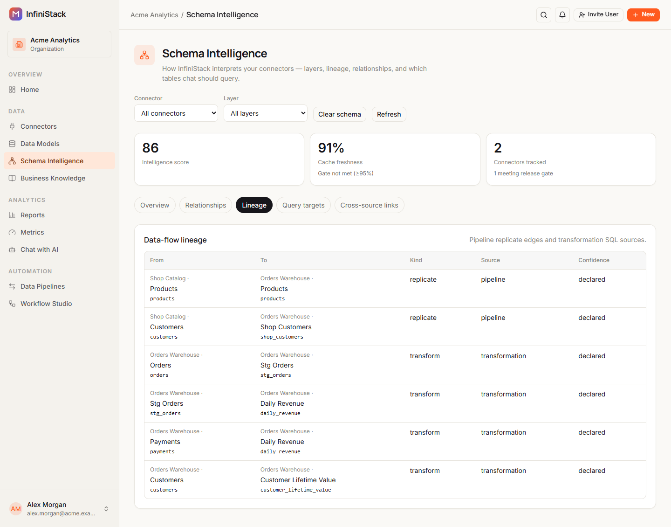Open the Layer dropdown
The width and height of the screenshot is (671, 527).
266,113
